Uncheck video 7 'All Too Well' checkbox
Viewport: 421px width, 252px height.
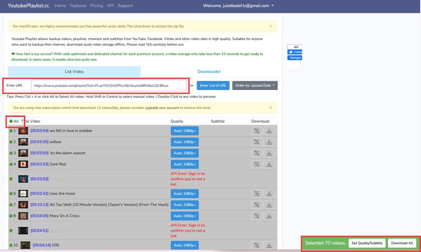11,205
